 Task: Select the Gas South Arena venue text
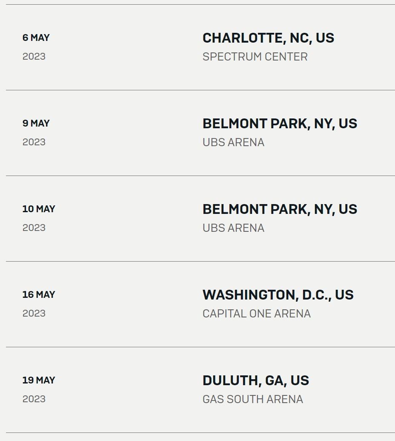point(252,399)
